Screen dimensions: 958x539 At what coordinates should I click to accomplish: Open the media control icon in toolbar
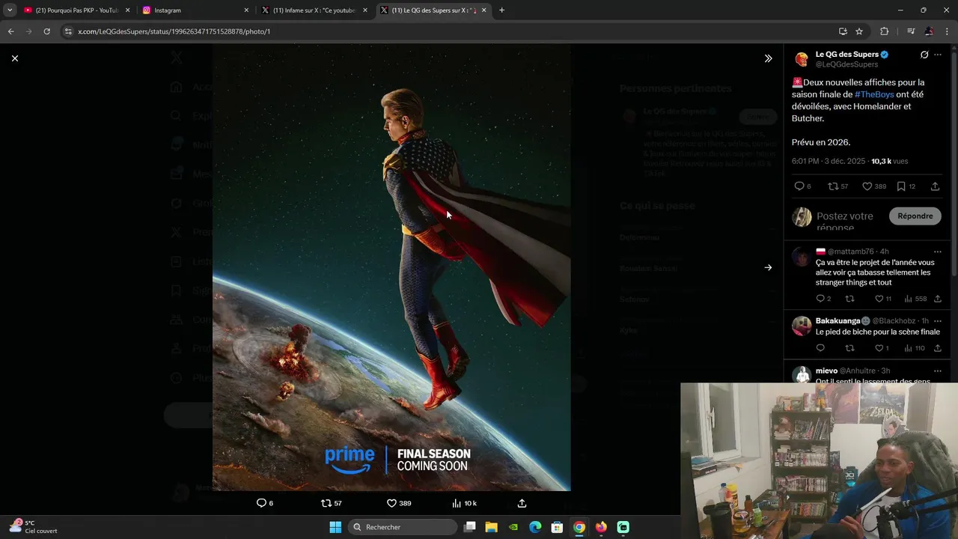coord(911,31)
